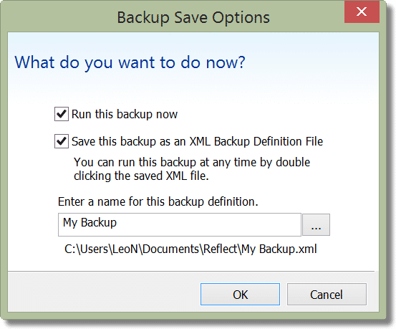Click the 'What do you want to do now?' heading
The width and height of the screenshot is (396, 329).
[130, 62]
